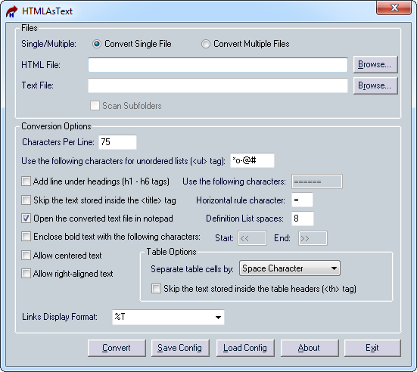417x372 pixels.
Task: Click the bold End characters field
Action: coord(313,238)
